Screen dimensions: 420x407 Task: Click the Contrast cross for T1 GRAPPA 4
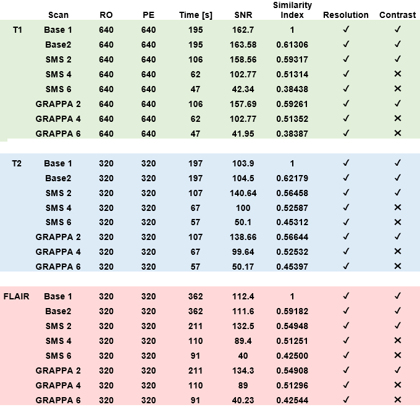(x=398, y=119)
